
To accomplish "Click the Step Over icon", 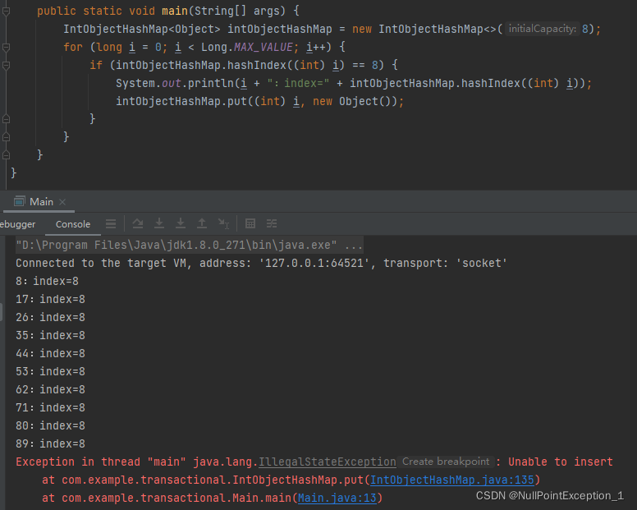I will 138,223.
